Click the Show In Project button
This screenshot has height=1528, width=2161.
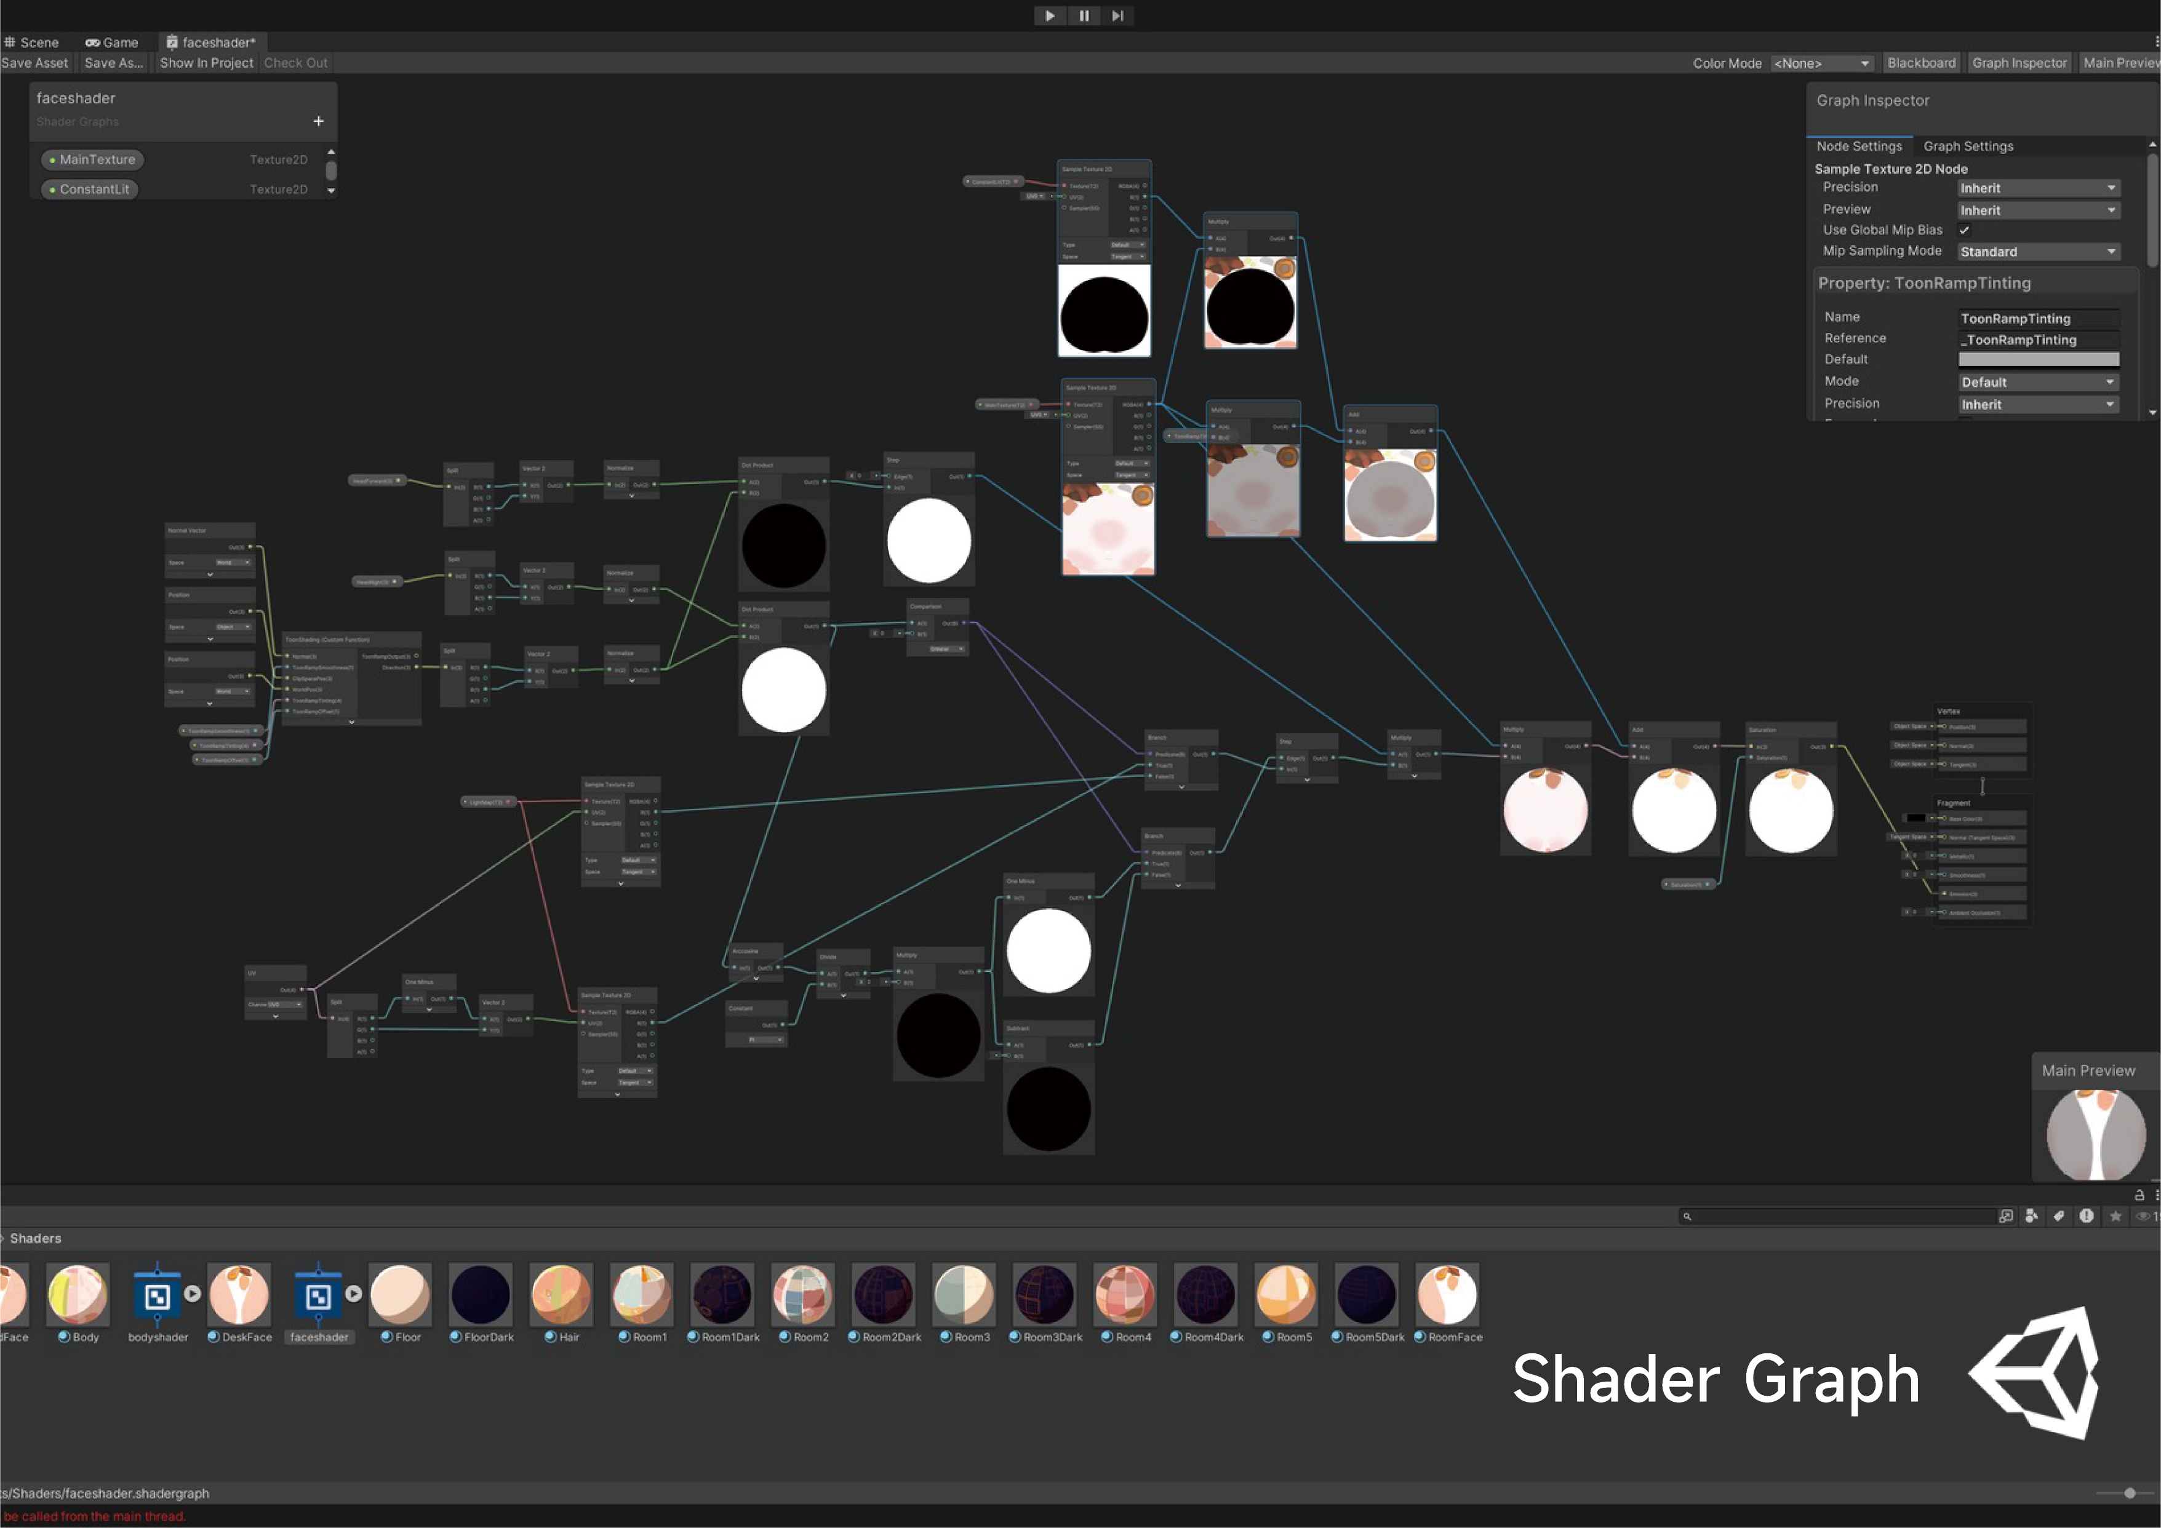(205, 63)
